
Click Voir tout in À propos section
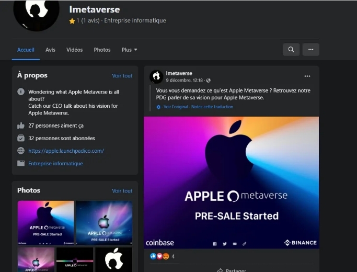tap(122, 76)
